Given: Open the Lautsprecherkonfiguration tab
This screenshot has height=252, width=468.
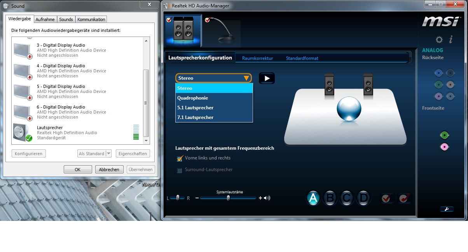Looking at the screenshot, I should tap(200, 58).
